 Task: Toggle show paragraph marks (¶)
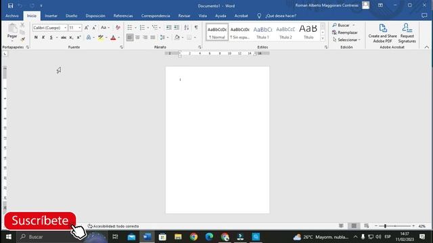(196, 28)
